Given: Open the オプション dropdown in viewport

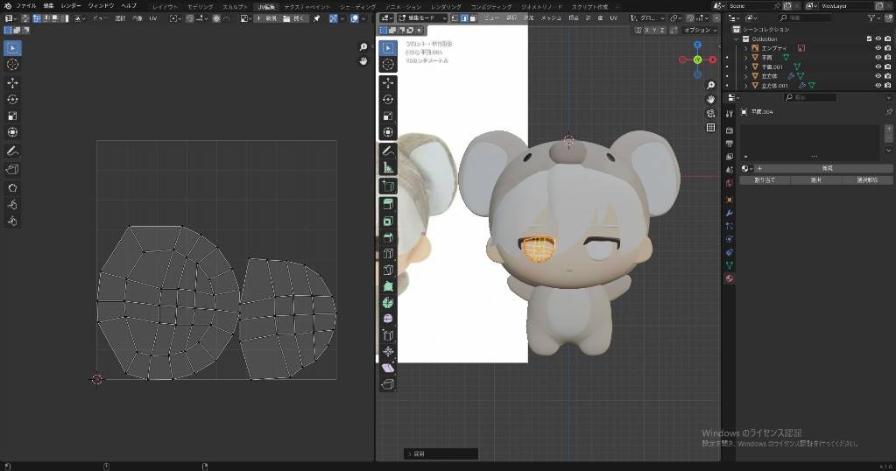Looking at the screenshot, I should click(699, 30).
